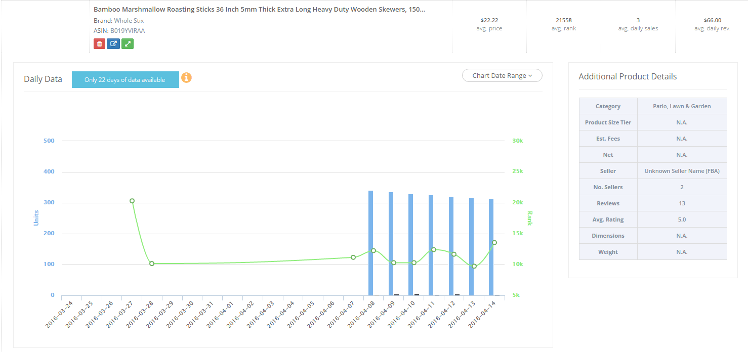Image resolution: width=748 pixels, height=352 pixels.
Task: Click the Weight N.A. value
Action: [682, 252]
